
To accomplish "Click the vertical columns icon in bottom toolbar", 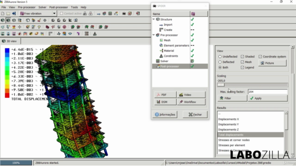I will pos(86,34).
